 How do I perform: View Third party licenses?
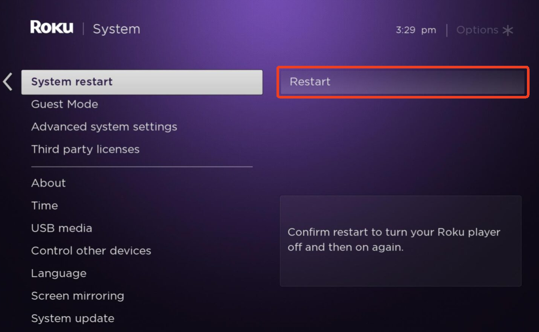coord(85,149)
